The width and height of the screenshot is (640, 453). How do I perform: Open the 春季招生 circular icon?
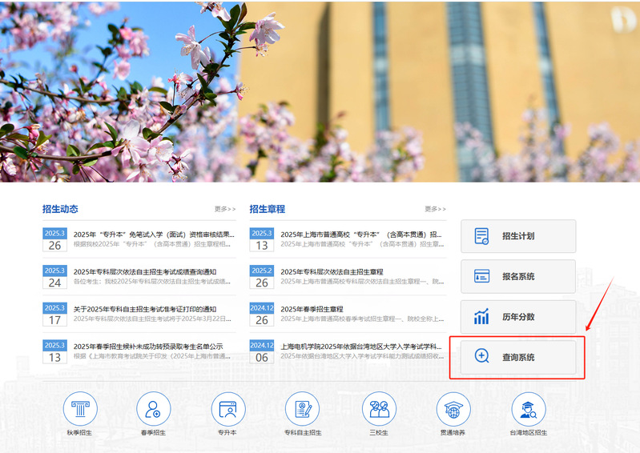tap(154, 409)
